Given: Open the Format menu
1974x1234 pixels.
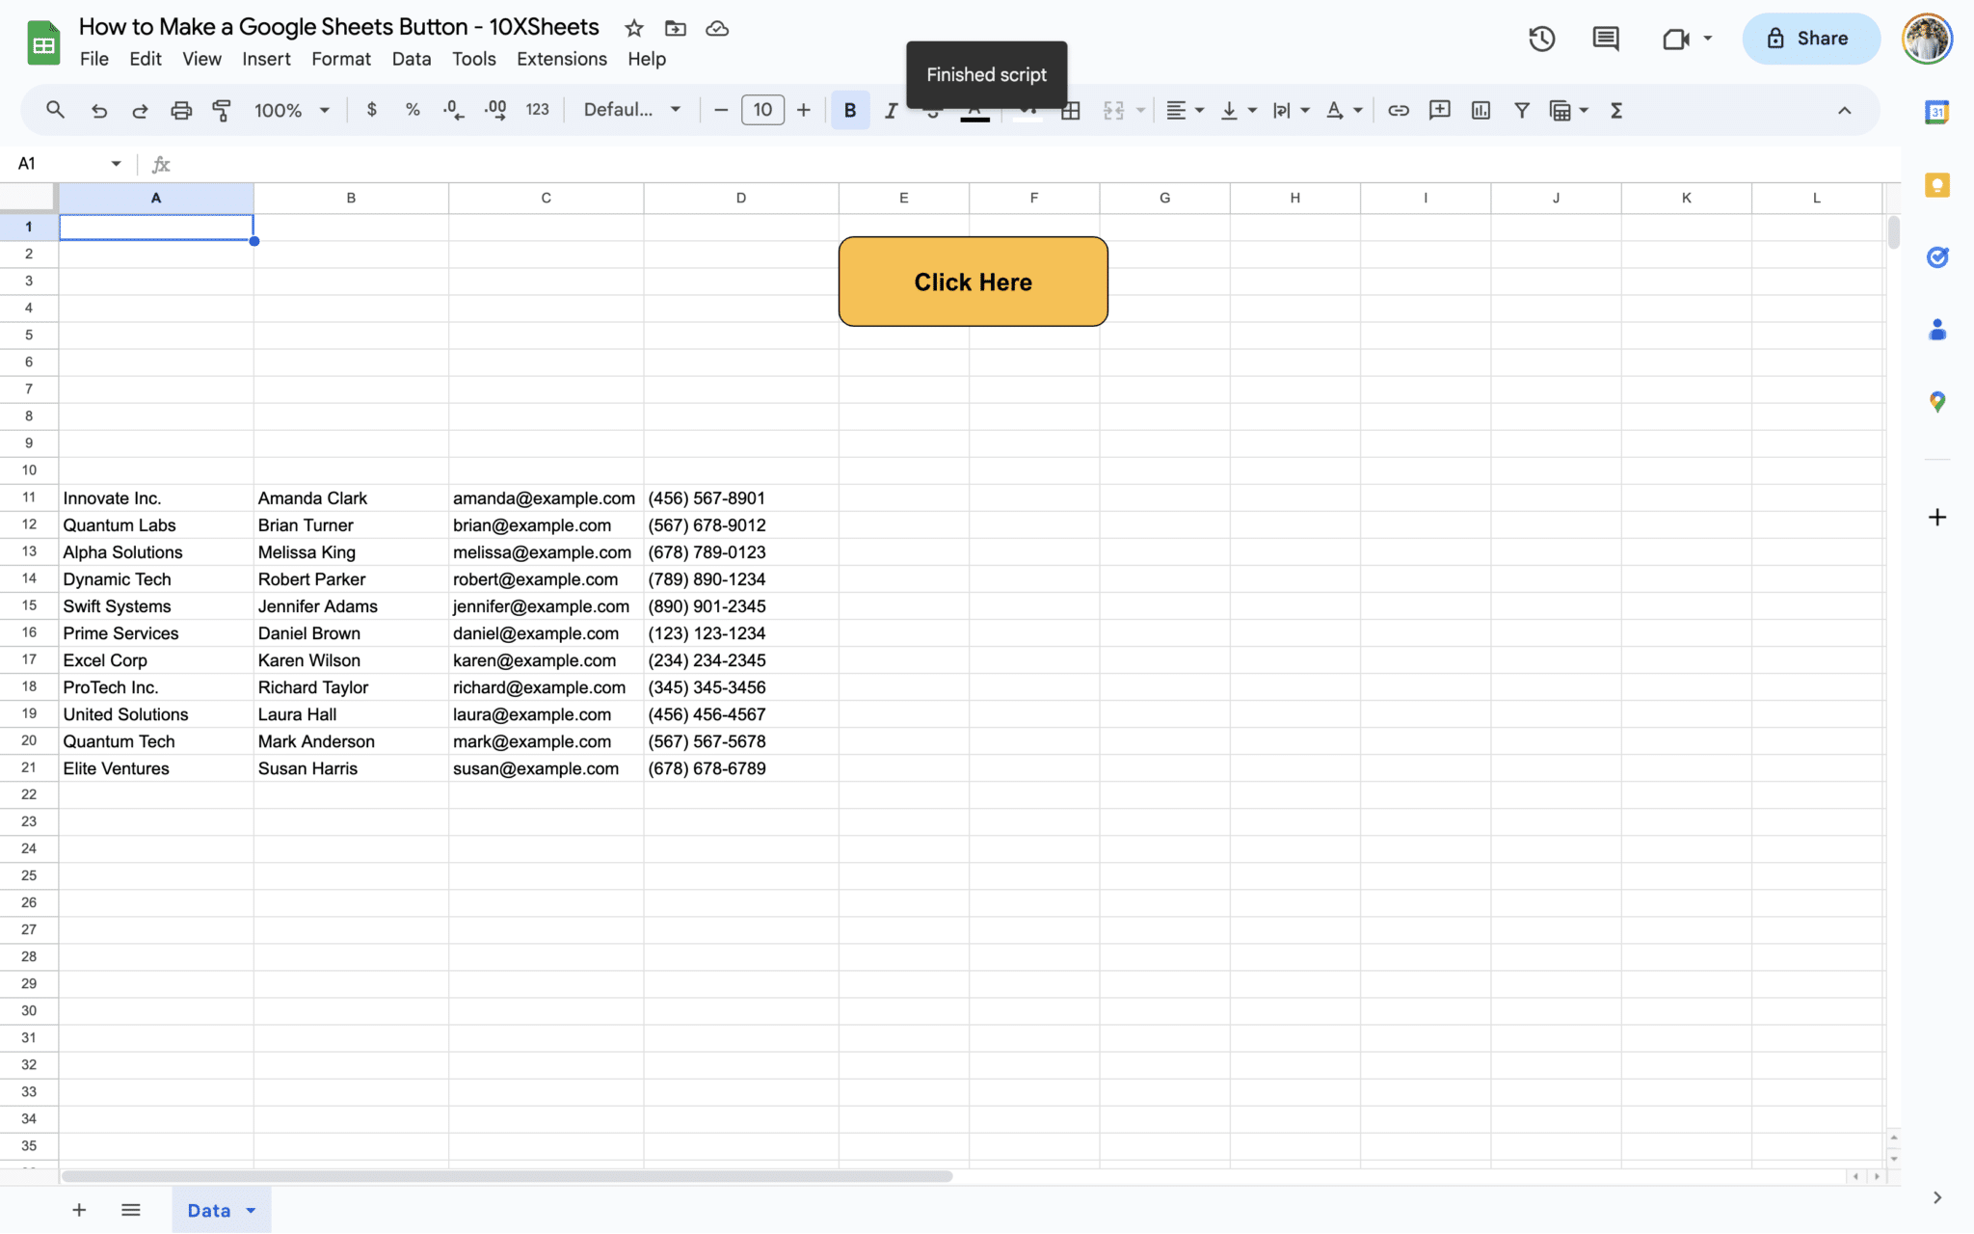Looking at the screenshot, I should (340, 59).
